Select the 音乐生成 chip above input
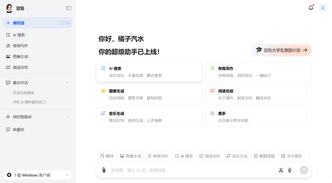332x183 pixels. pos(237,156)
